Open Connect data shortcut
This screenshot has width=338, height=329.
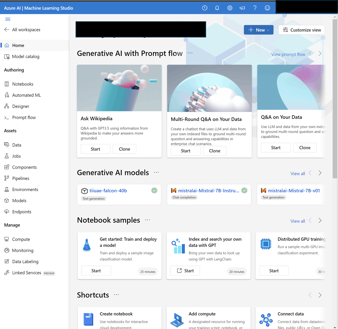pyautogui.click(x=290, y=318)
